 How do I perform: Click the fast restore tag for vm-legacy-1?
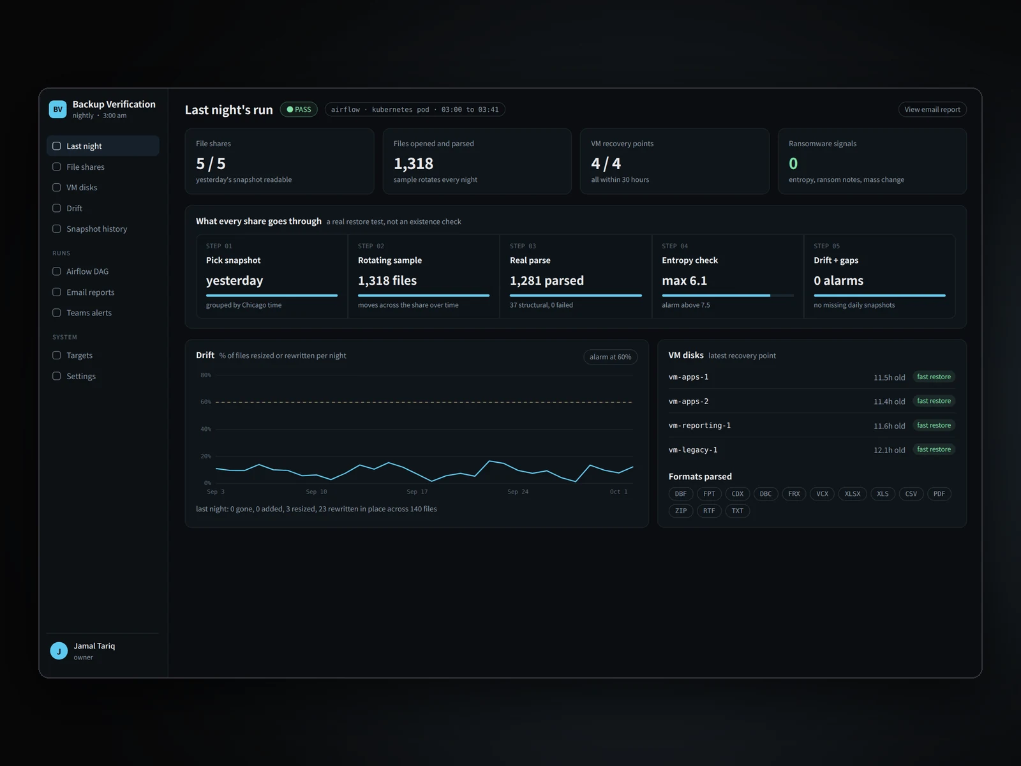pyautogui.click(x=934, y=449)
